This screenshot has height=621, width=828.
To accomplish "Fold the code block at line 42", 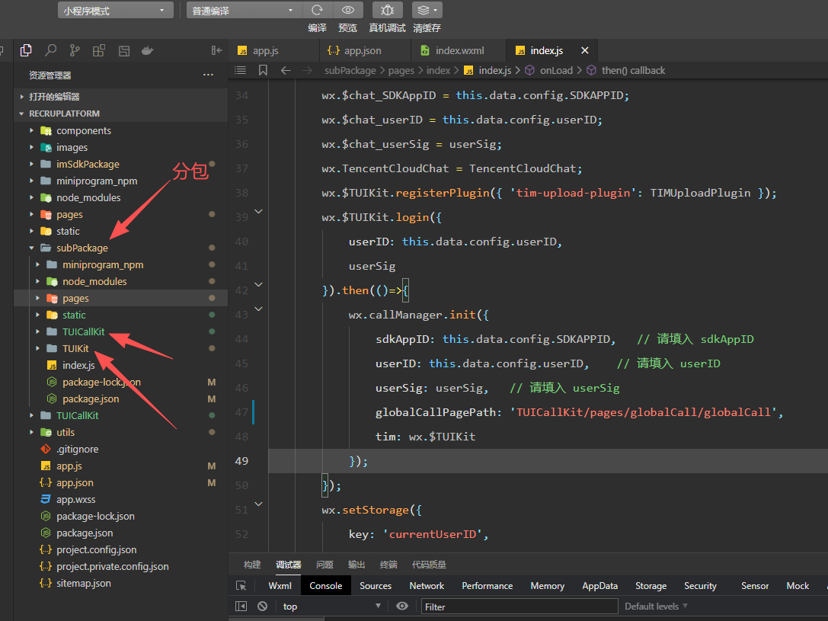I will pyautogui.click(x=259, y=285).
